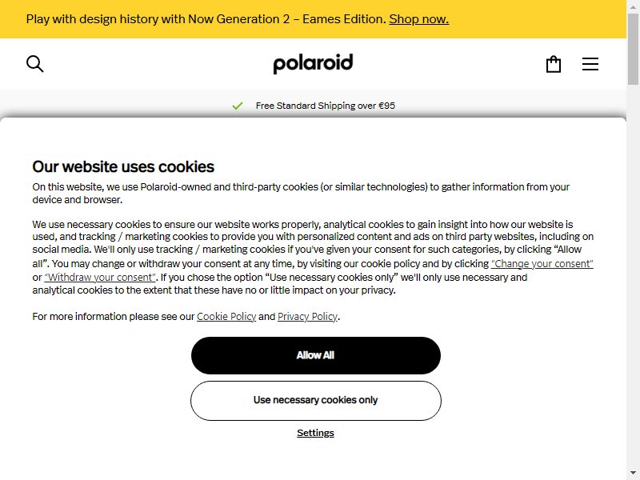640x480 pixels.
Task: Click the scrollbar up arrow
Action: coord(633,6)
